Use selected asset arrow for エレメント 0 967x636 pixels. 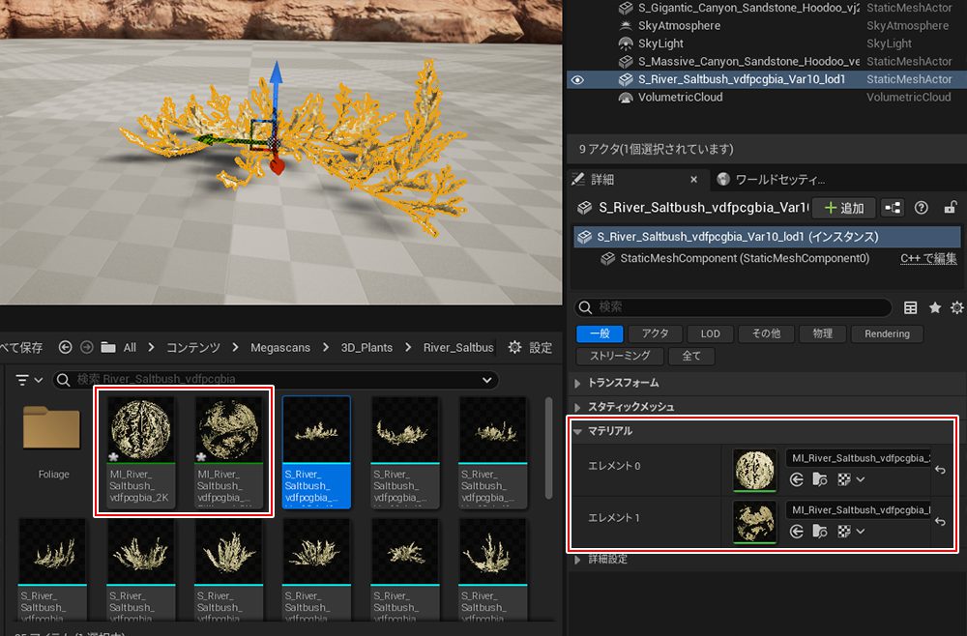798,479
